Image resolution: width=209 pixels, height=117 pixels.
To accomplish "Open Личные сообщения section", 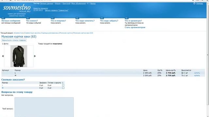I will point(11,21).
